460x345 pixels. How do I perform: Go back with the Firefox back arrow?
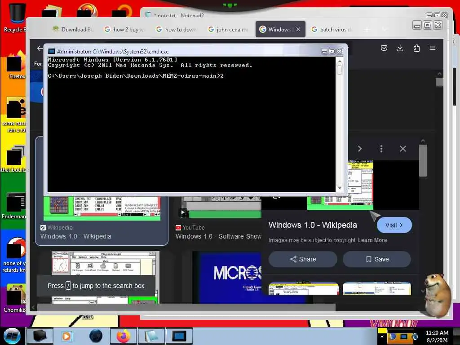40,49
